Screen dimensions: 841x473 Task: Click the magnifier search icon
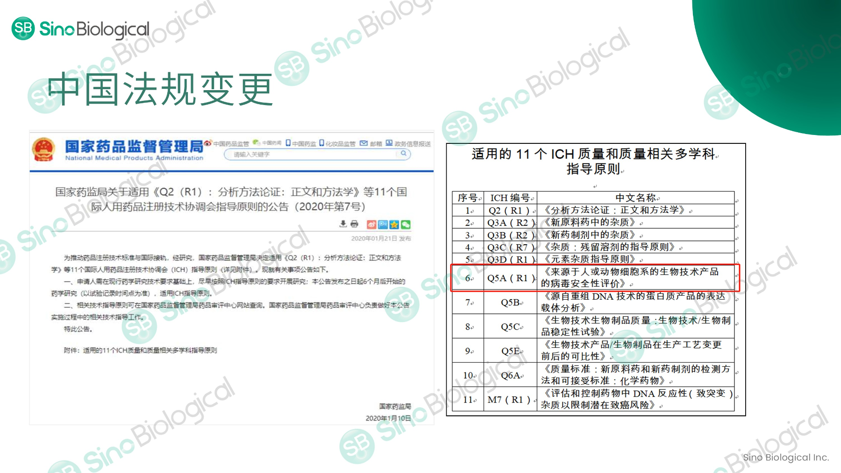[404, 154]
